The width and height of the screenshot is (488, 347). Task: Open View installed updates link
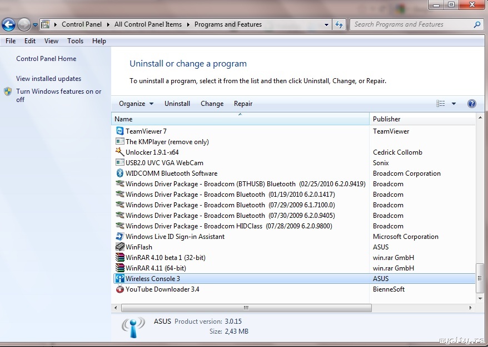point(48,79)
